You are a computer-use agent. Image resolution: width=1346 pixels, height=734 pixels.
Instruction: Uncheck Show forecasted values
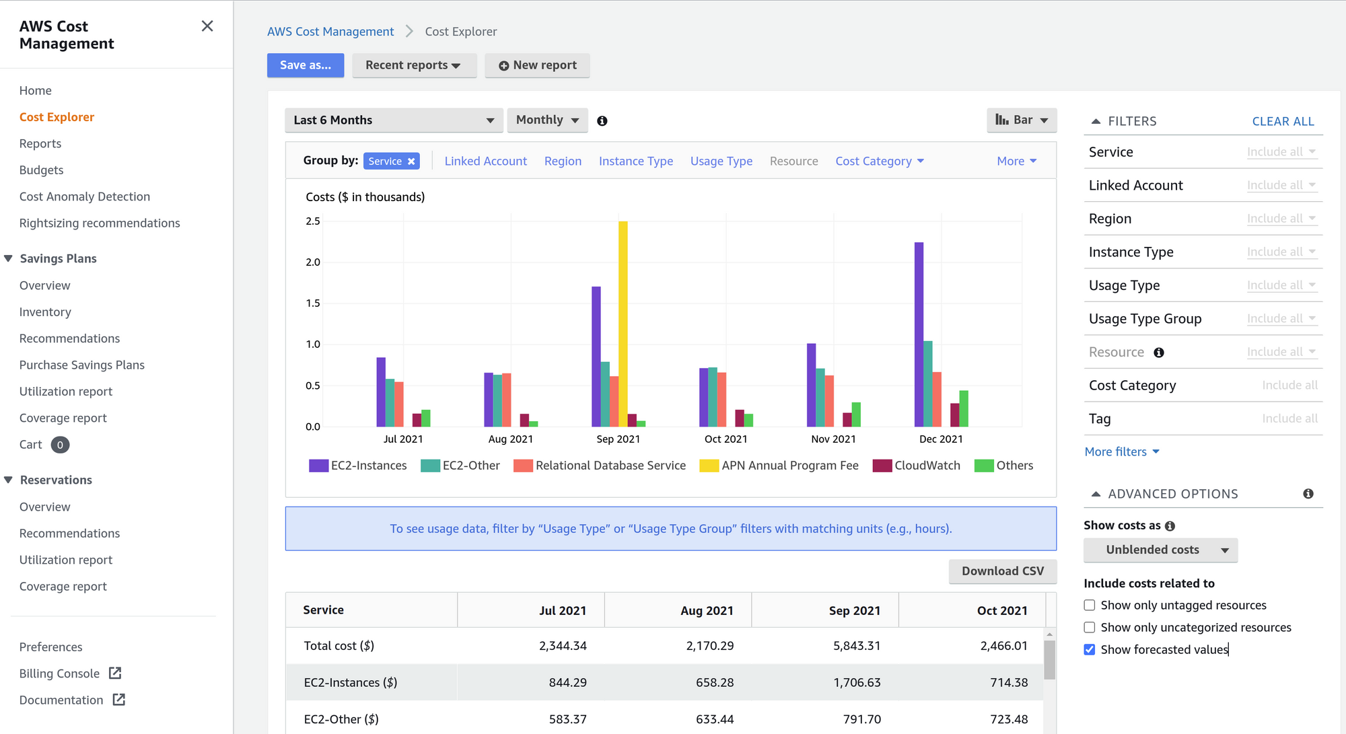(x=1090, y=650)
